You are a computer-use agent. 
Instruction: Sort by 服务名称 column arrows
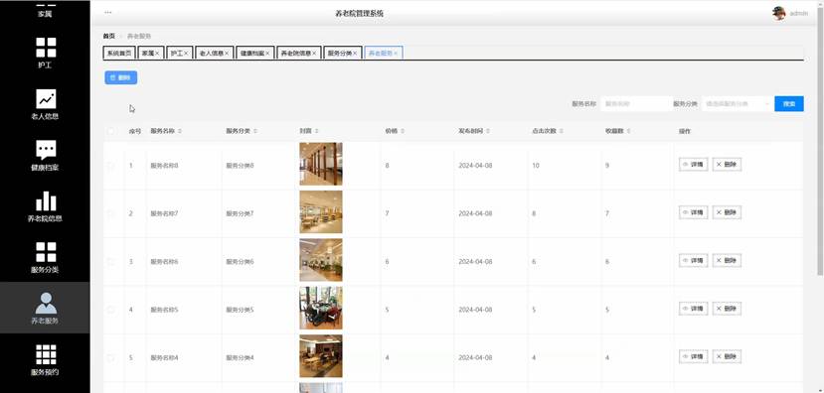[180, 131]
